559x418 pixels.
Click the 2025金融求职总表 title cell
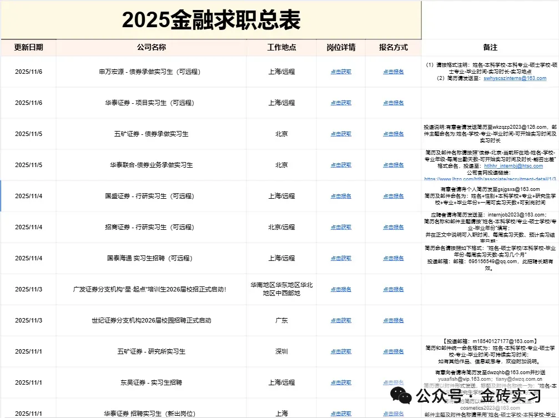point(211,20)
